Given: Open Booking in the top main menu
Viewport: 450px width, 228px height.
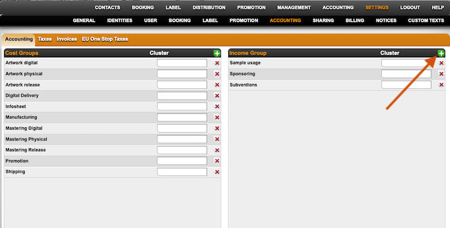Looking at the screenshot, I should tap(143, 7).
